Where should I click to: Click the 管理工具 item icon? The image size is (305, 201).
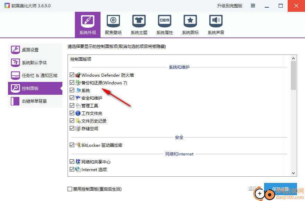click(78, 106)
